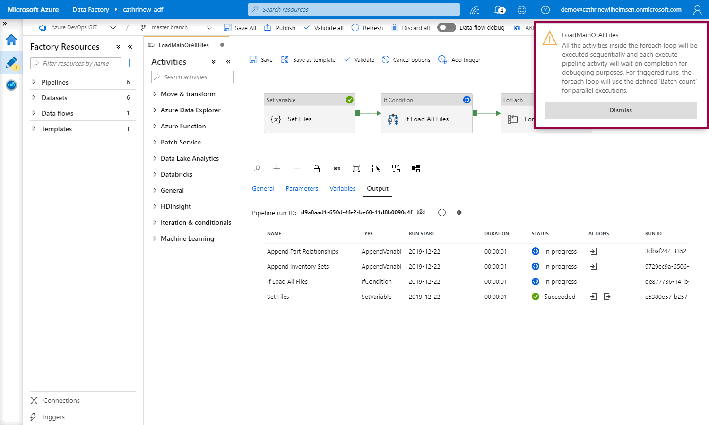The height and width of the screenshot is (425, 709).
Task: Collapse the Factory Resources panel
Action: tap(130, 47)
